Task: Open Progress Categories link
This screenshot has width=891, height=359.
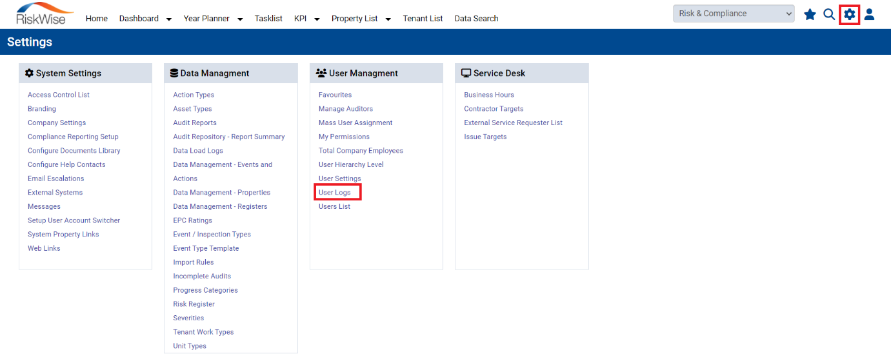Action: pos(205,290)
